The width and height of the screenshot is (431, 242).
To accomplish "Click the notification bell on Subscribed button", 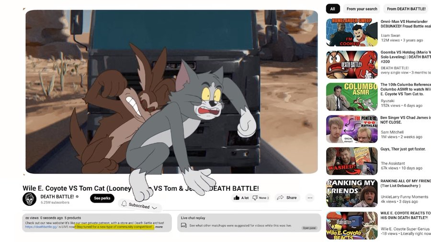I will point(124,203).
